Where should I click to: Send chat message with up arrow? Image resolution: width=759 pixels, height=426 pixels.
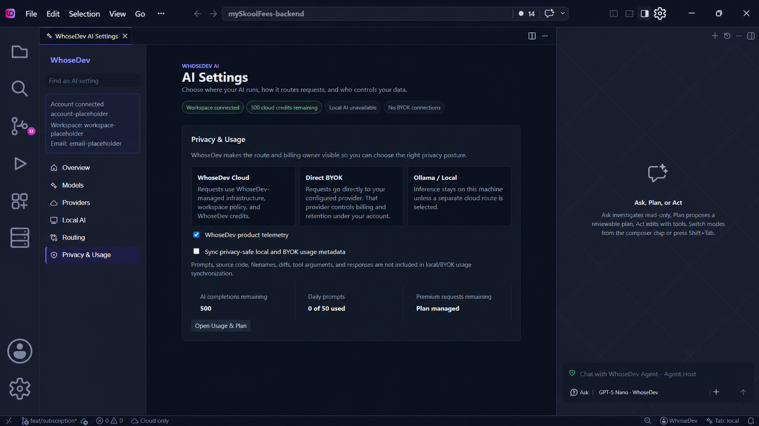743,392
